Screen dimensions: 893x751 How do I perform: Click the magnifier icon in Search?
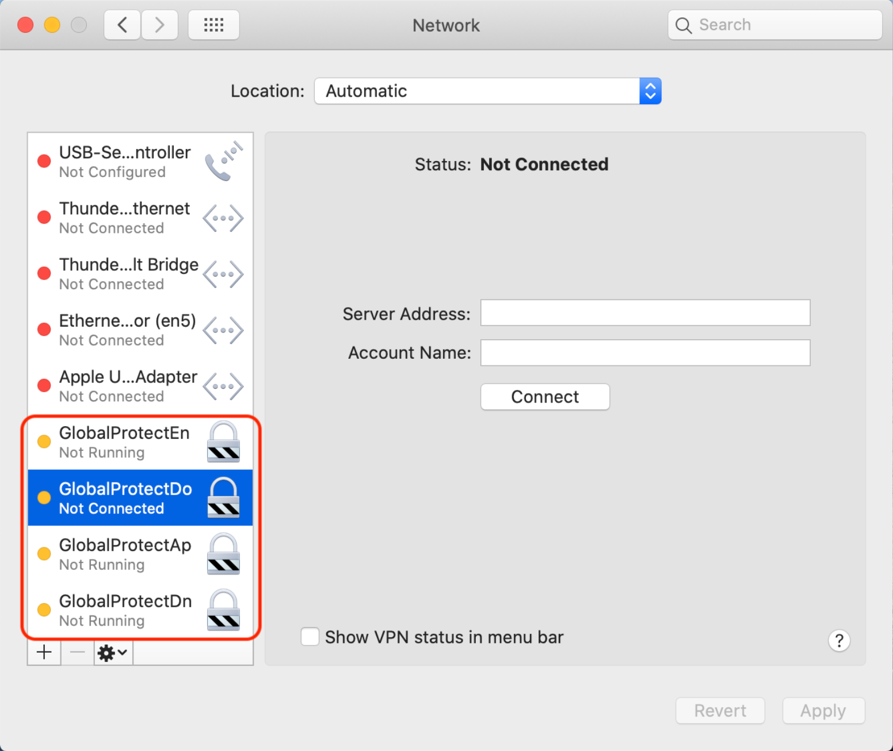tap(683, 25)
